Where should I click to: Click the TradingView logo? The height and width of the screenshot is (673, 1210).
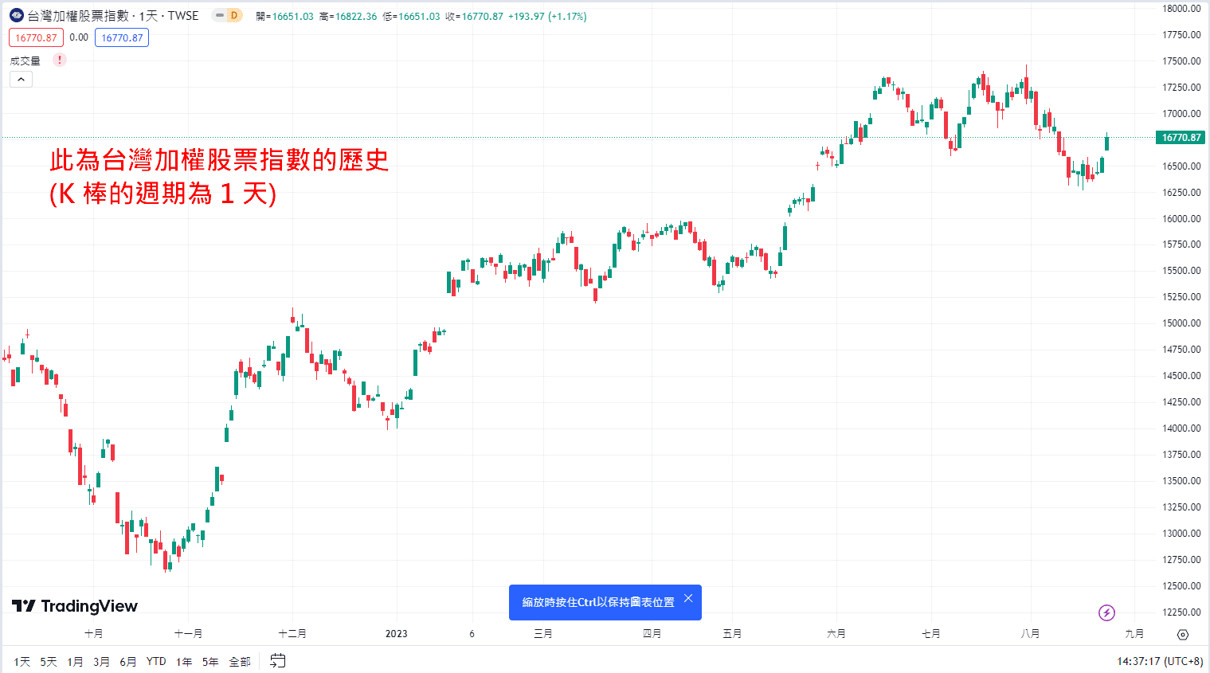75,606
